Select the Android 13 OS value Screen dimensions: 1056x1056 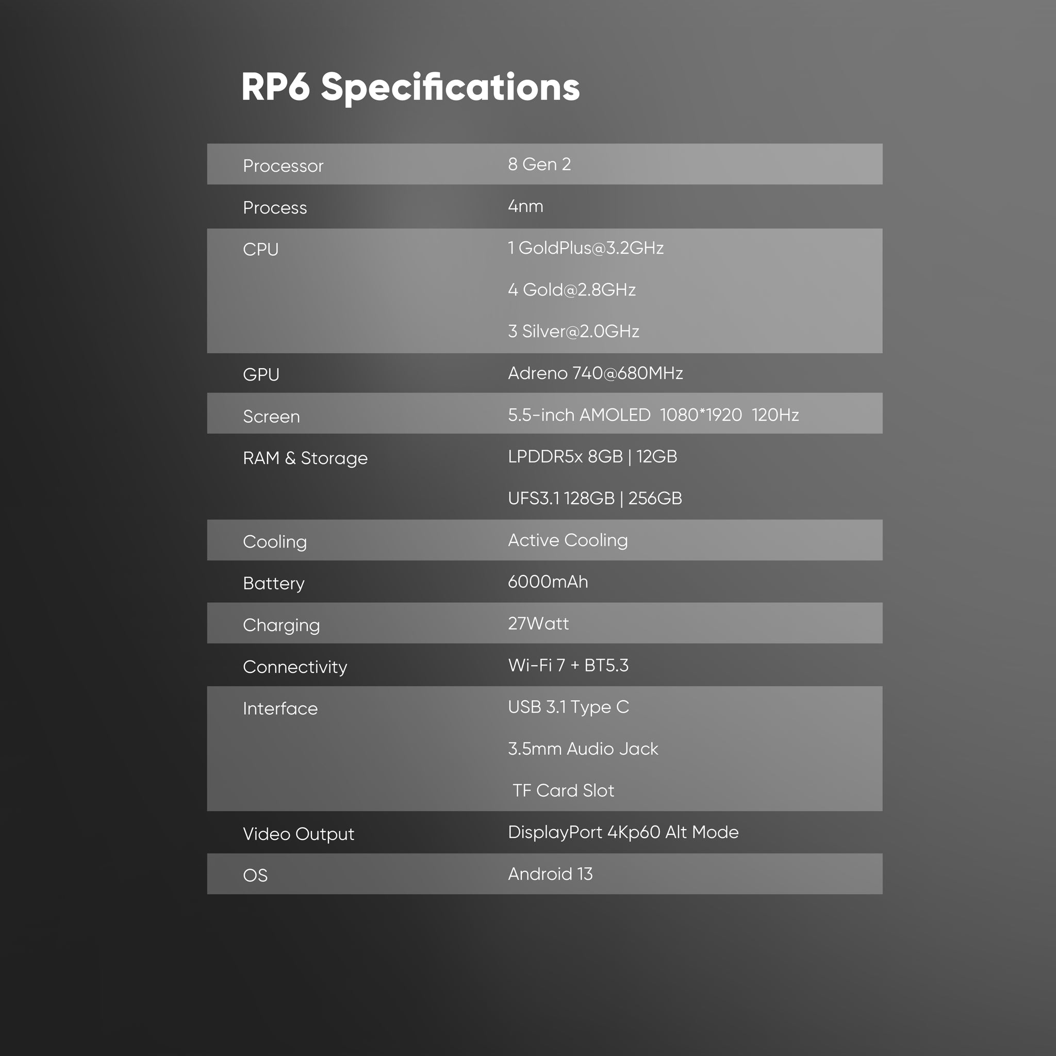point(550,874)
